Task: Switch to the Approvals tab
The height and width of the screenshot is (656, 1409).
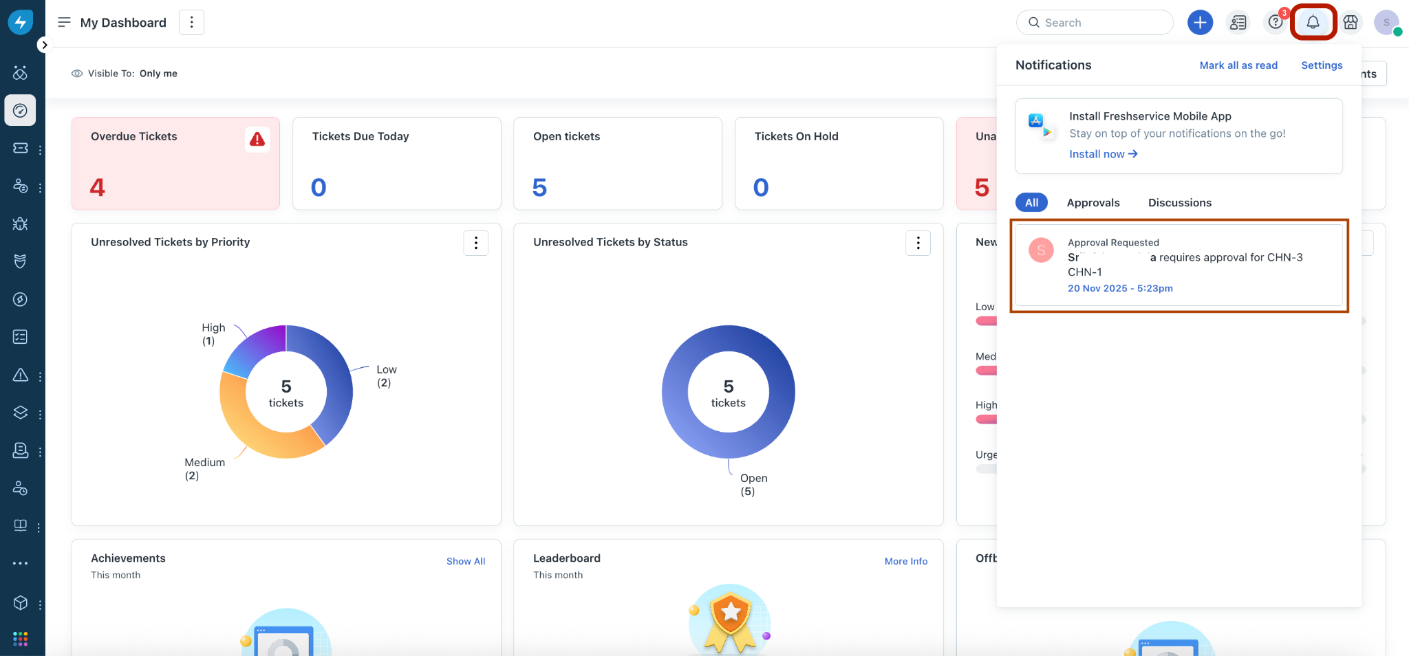Action: point(1093,203)
